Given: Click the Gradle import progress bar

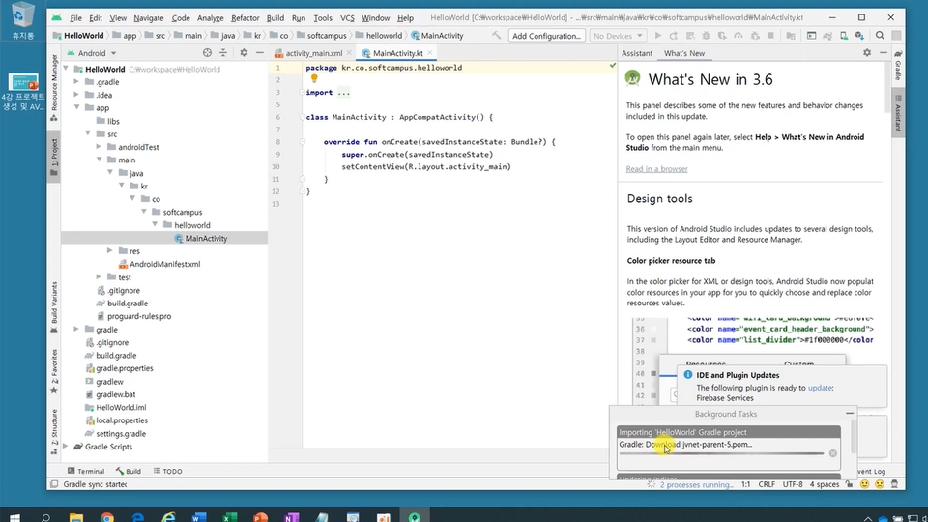Looking at the screenshot, I should 721,453.
